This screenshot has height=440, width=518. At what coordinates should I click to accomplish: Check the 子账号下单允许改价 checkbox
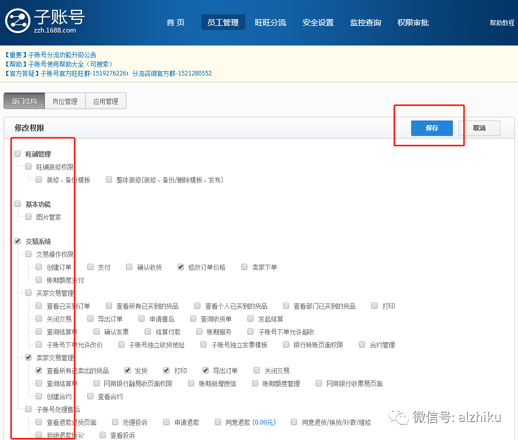tap(39, 345)
